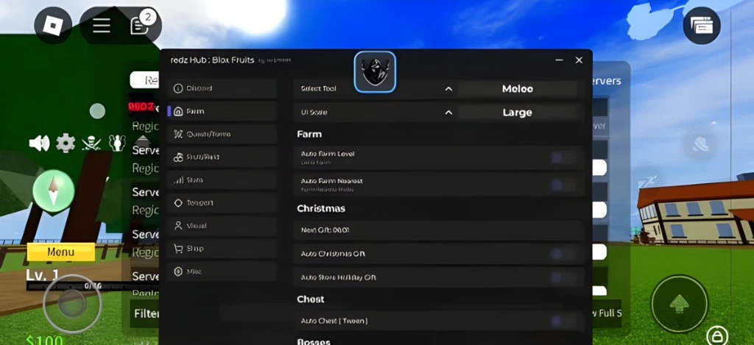754x345 pixels.
Task: Click the pirate skull crossed-swords icon
Action: point(91,143)
